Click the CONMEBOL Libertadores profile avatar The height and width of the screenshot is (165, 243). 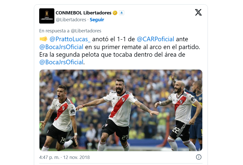47,16
